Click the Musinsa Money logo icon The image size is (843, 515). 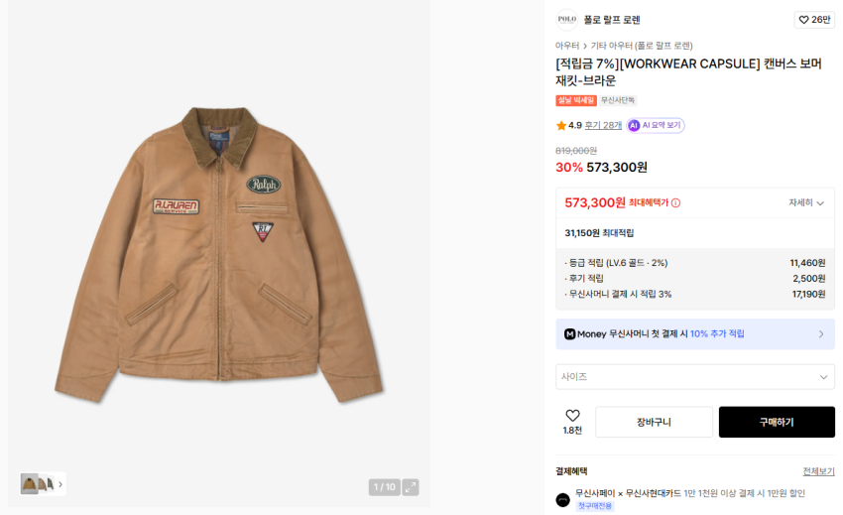pos(569,334)
